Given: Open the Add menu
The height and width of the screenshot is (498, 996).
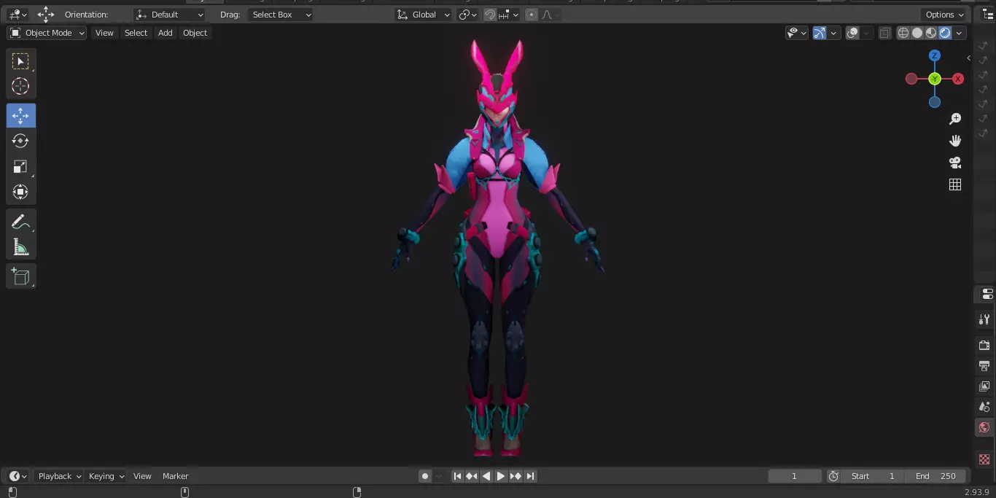Looking at the screenshot, I should point(166,33).
